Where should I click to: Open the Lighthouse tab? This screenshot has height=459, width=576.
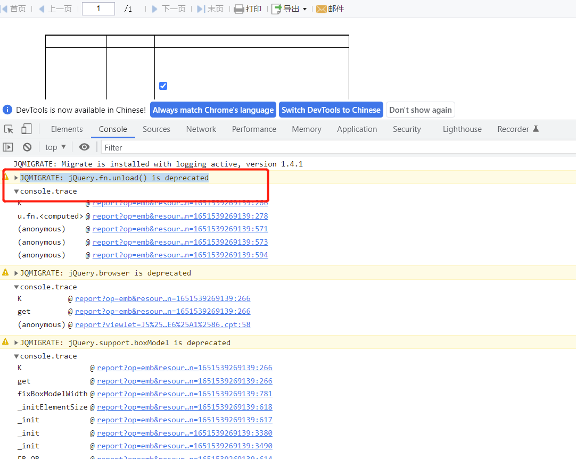point(462,129)
